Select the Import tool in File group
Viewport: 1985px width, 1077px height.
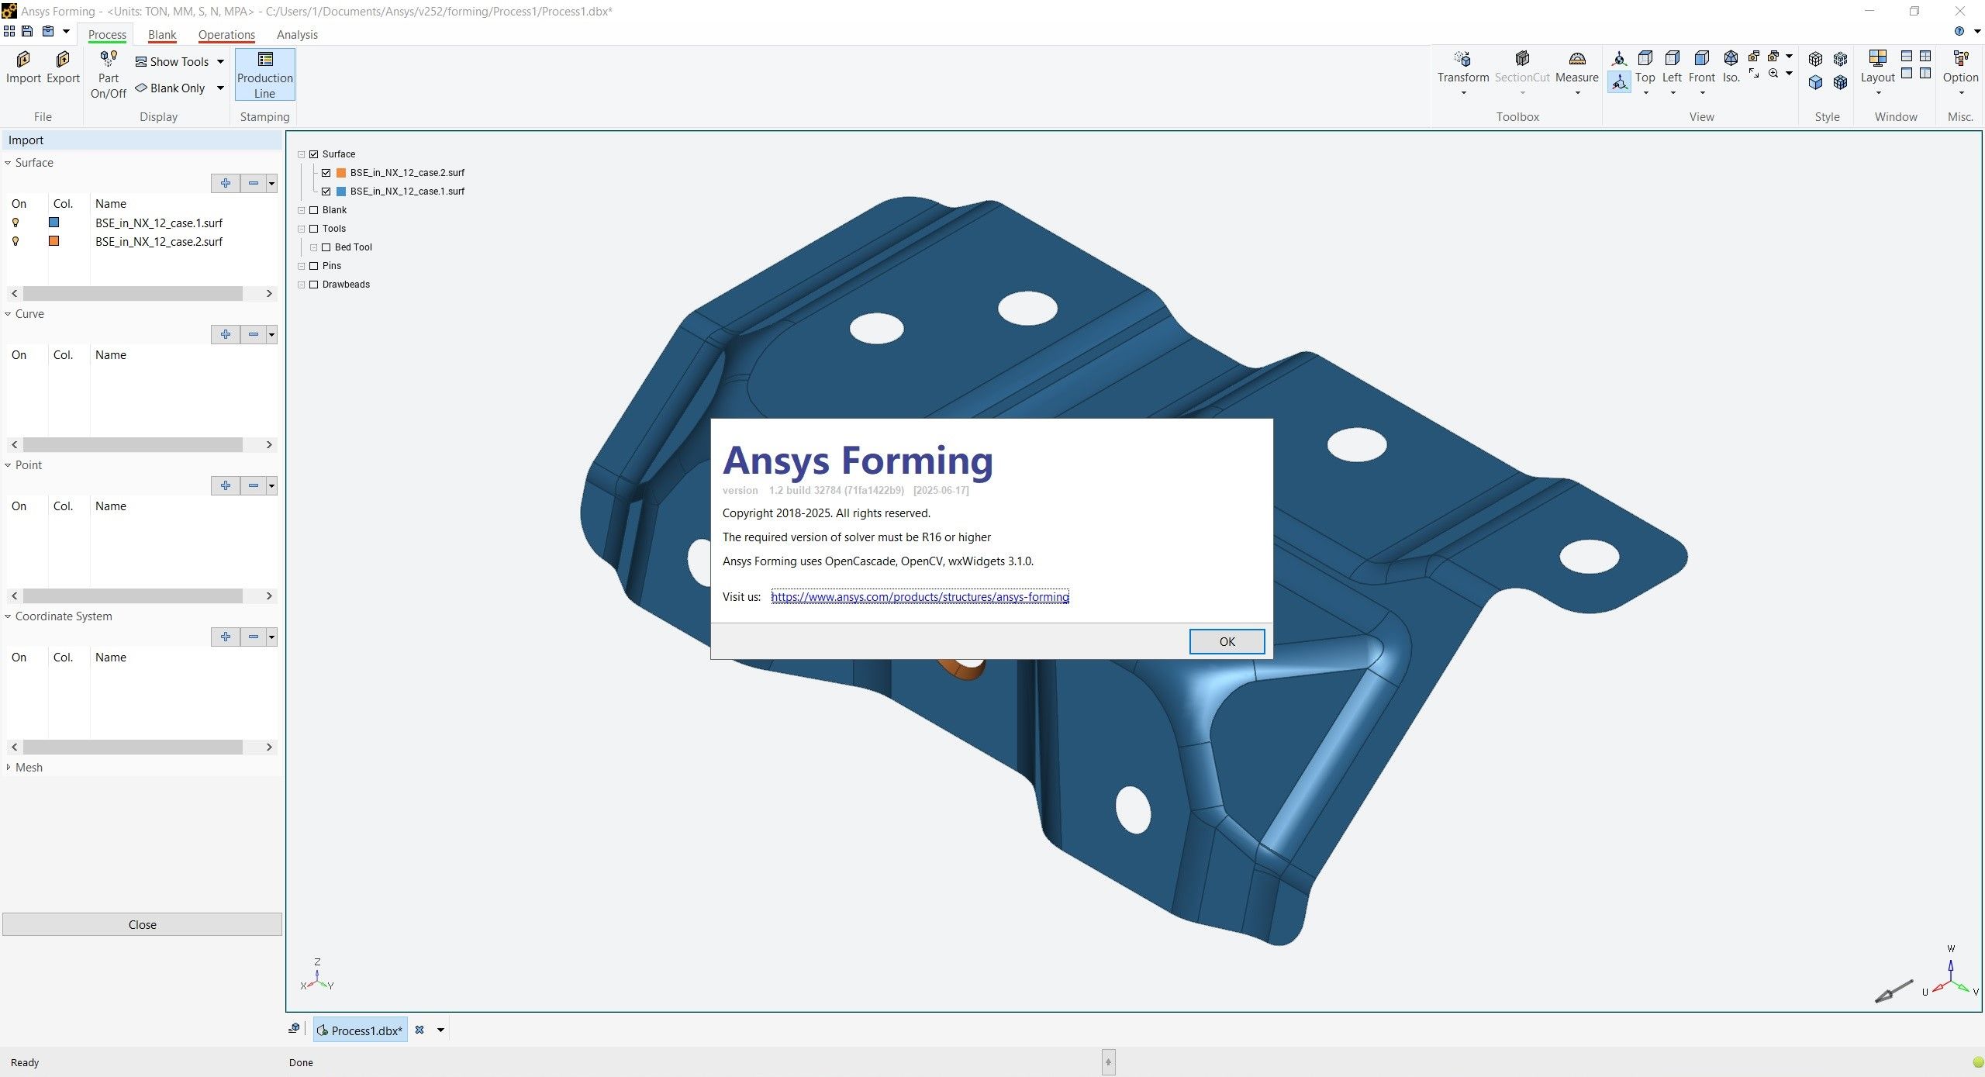[x=23, y=70]
